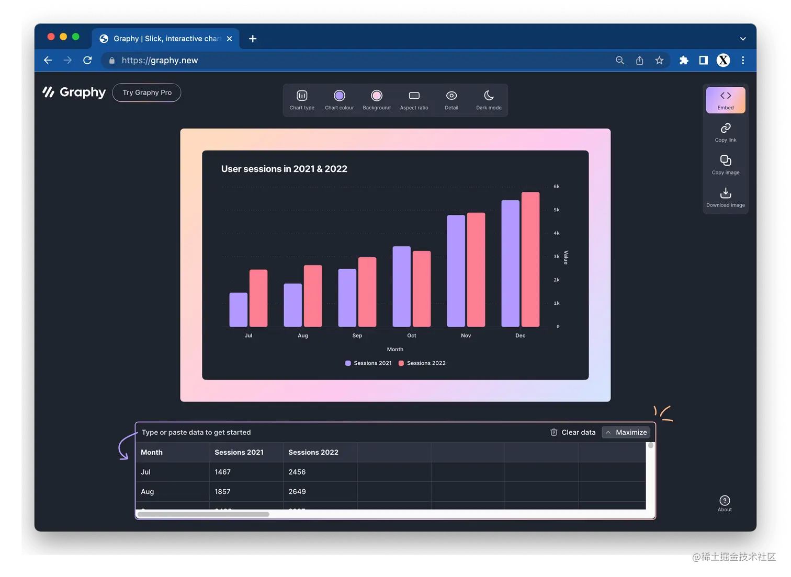Click the horizontal scrollbar of table
Viewport: 791px width, 577px height.
pyautogui.click(x=204, y=514)
